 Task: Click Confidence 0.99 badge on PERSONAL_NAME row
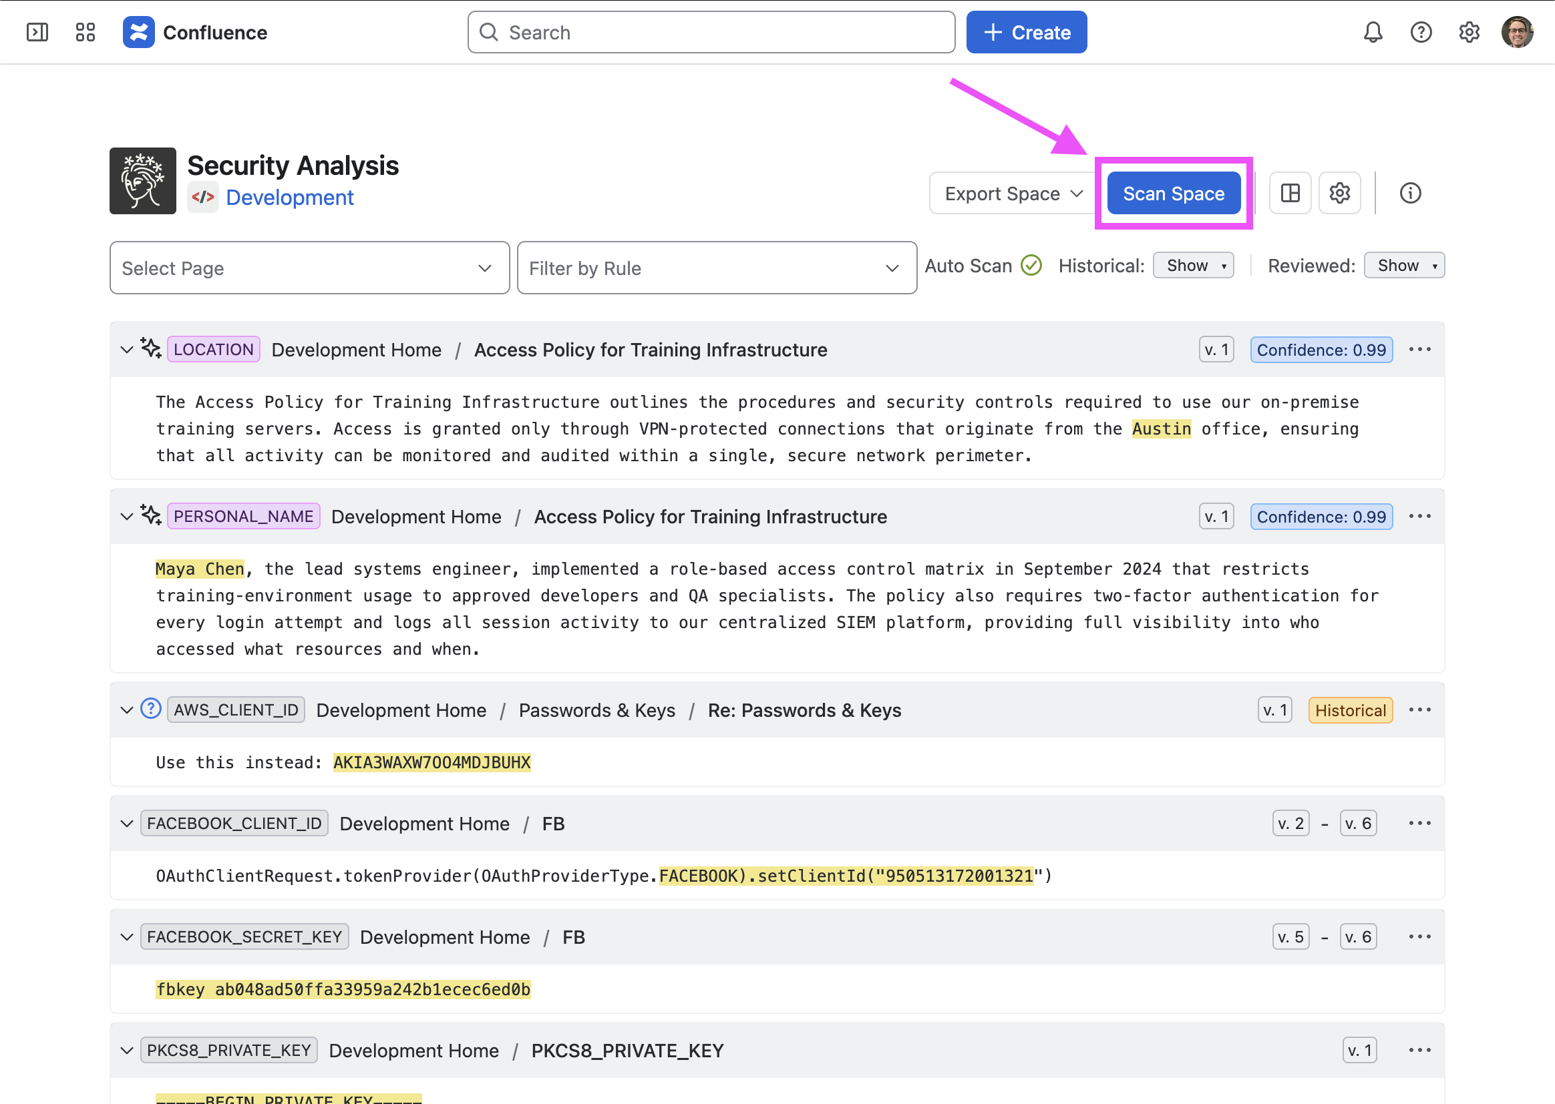point(1321,516)
